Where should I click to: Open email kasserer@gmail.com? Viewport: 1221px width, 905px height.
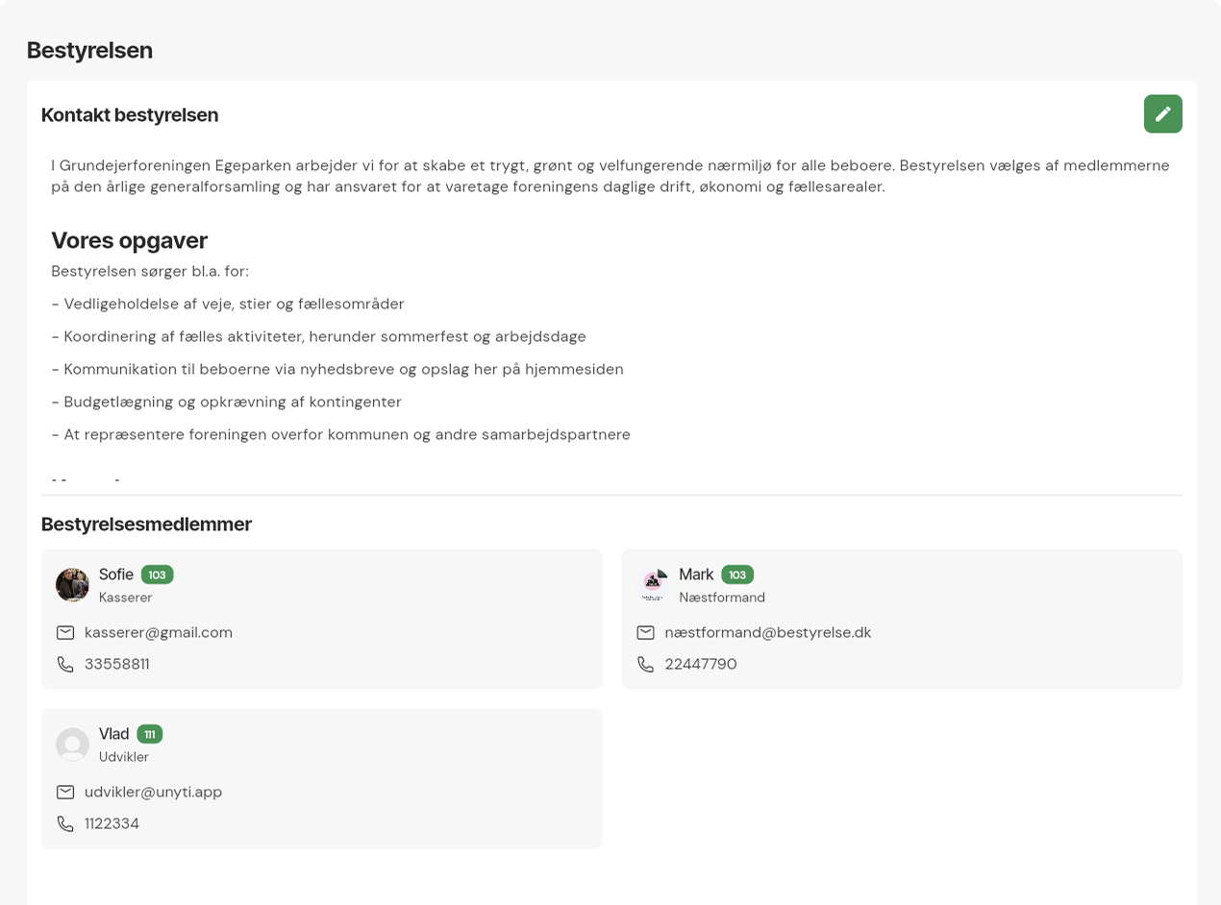[159, 632]
